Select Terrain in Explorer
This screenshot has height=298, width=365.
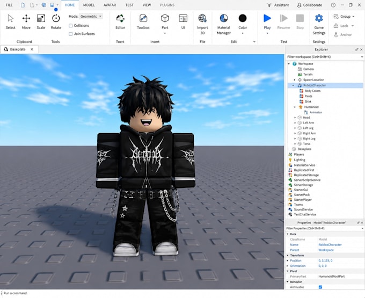[x=308, y=75]
